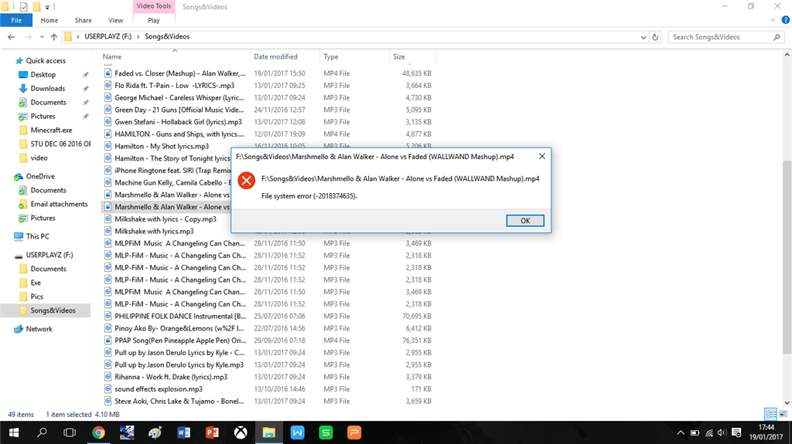Open the video folder in the sidebar
Screen dimensions: 792x444
(x=39, y=158)
